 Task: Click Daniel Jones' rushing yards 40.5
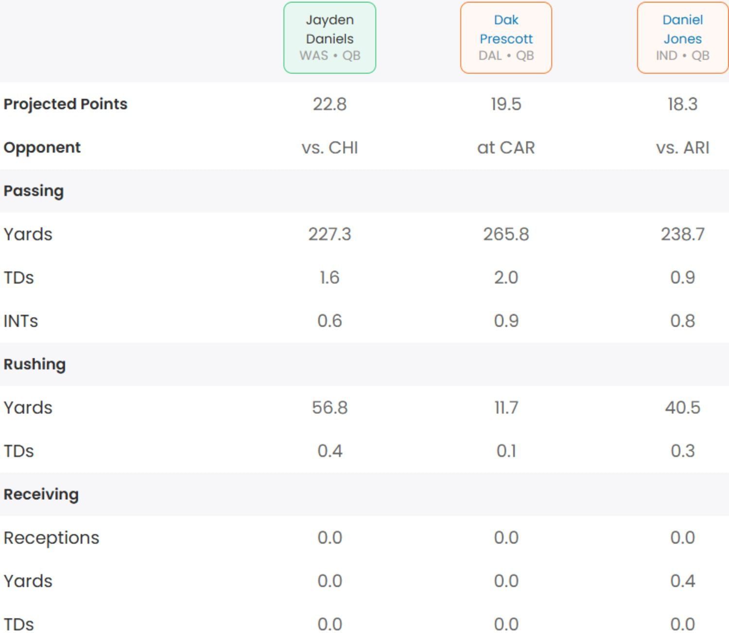tap(682, 407)
